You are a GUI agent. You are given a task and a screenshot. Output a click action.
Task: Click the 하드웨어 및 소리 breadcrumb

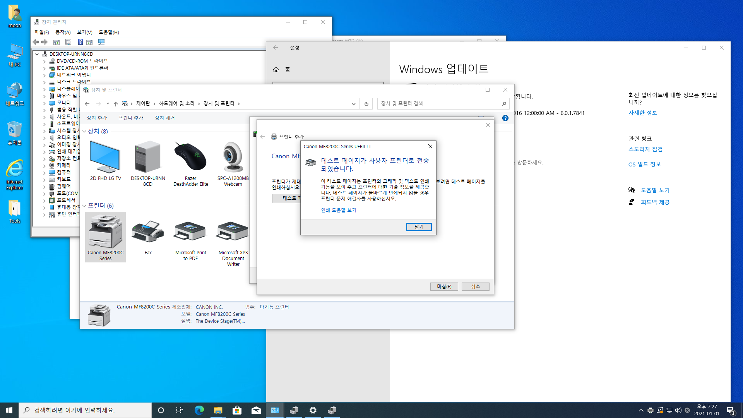[x=176, y=104]
